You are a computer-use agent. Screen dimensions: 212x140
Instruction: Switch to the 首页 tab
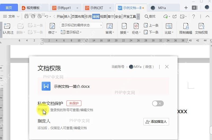click(9, 8)
